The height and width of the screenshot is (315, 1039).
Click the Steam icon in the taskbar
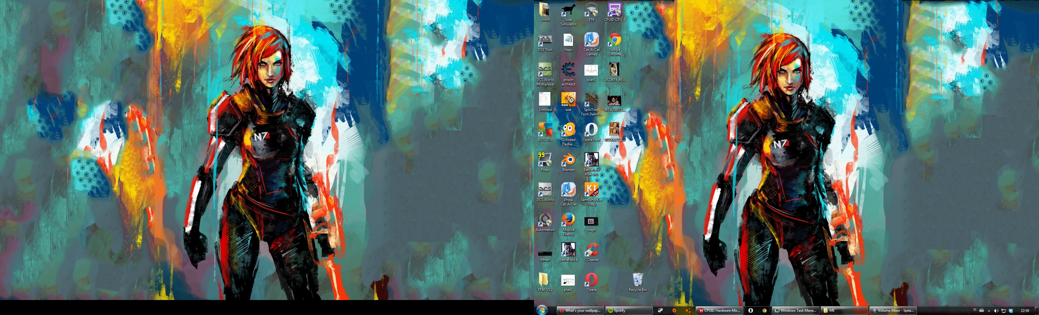coord(660,310)
